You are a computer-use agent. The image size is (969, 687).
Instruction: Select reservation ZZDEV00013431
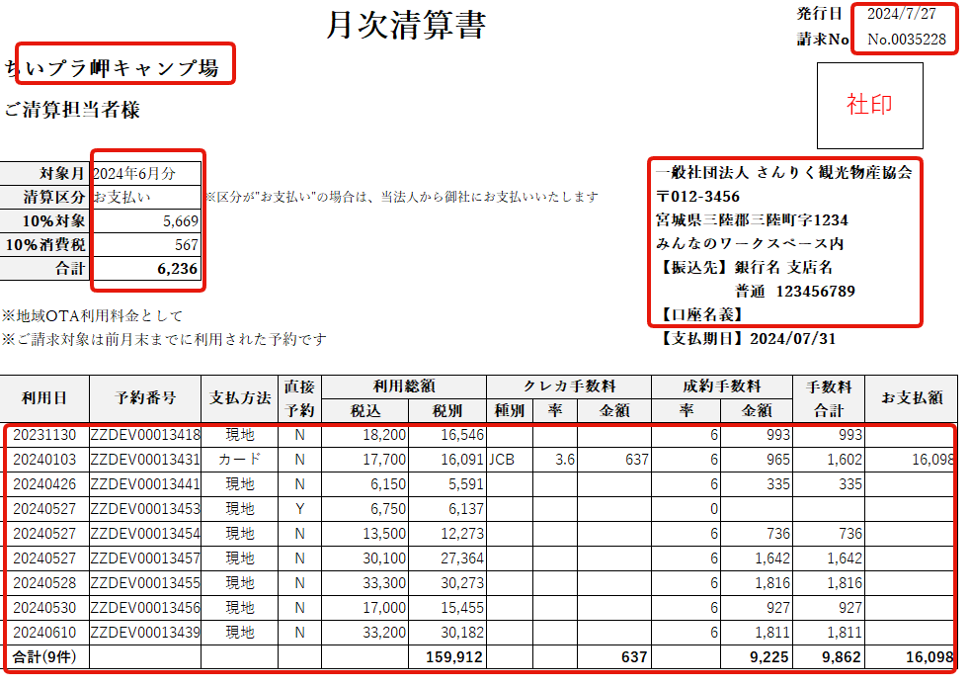pos(145,460)
